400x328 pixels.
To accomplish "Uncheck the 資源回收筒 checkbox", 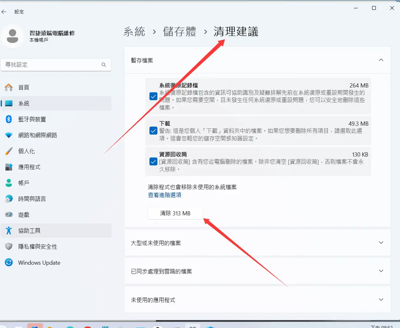I will pos(153,162).
